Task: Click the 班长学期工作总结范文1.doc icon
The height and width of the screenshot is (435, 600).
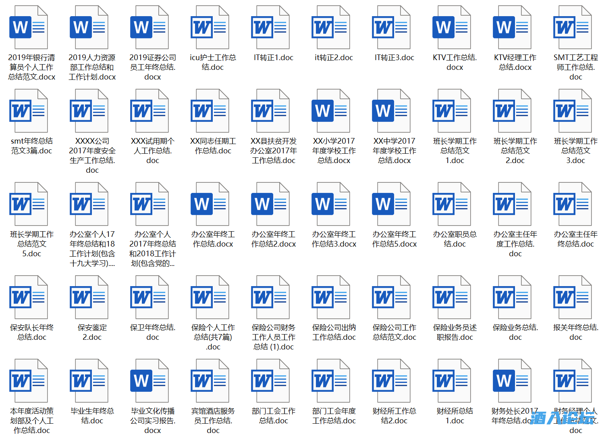Action: (451, 111)
